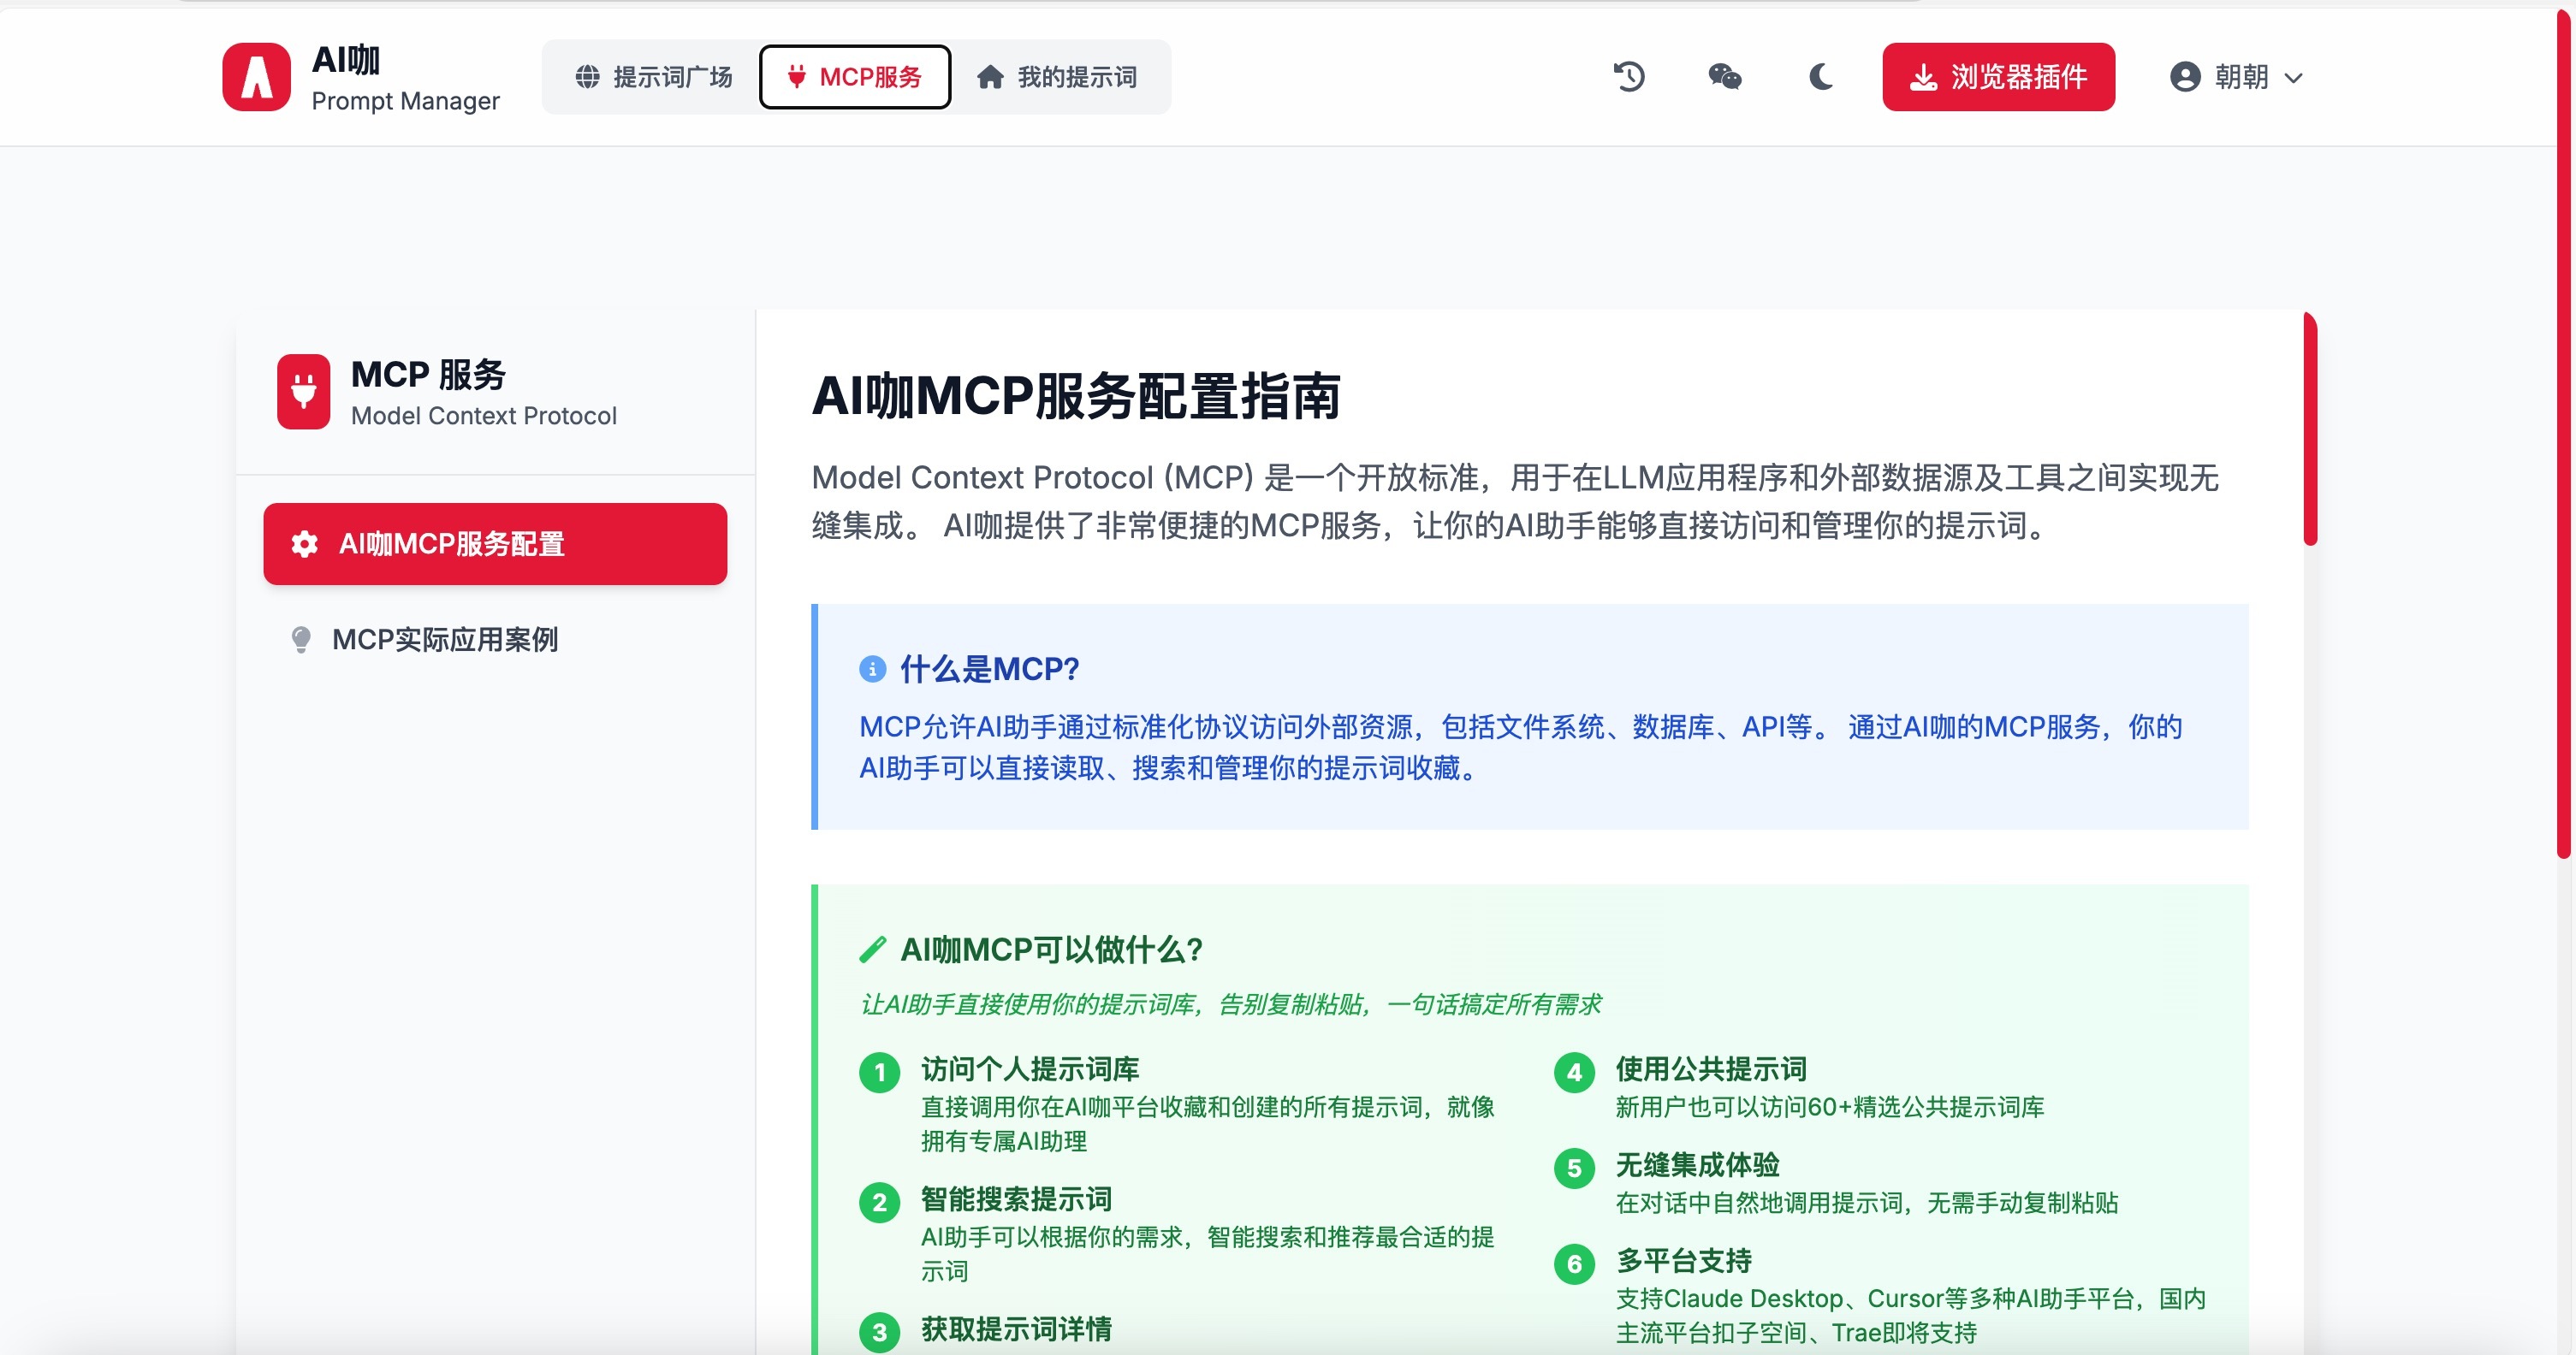Click the WeChat icon in header
2576x1355 pixels.
(1725, 77)
